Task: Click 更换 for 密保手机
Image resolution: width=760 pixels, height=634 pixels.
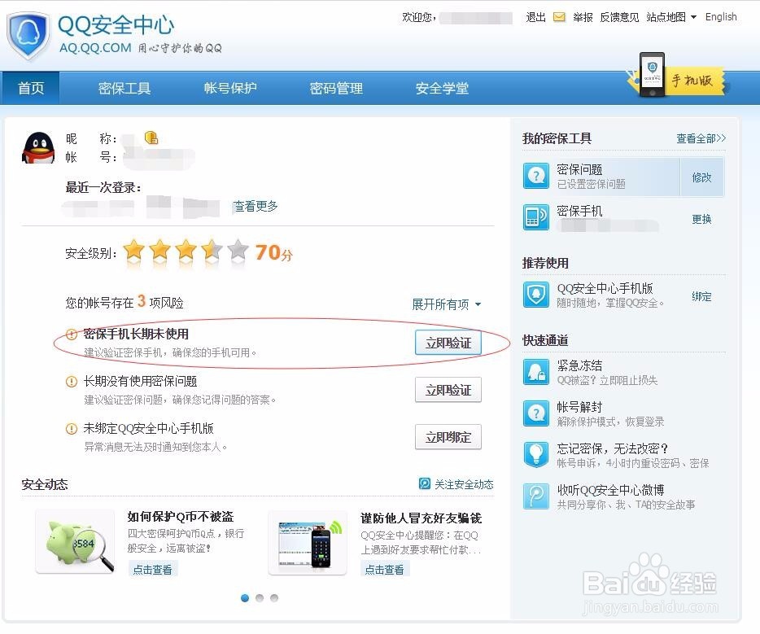Action: tap(701, 220)
